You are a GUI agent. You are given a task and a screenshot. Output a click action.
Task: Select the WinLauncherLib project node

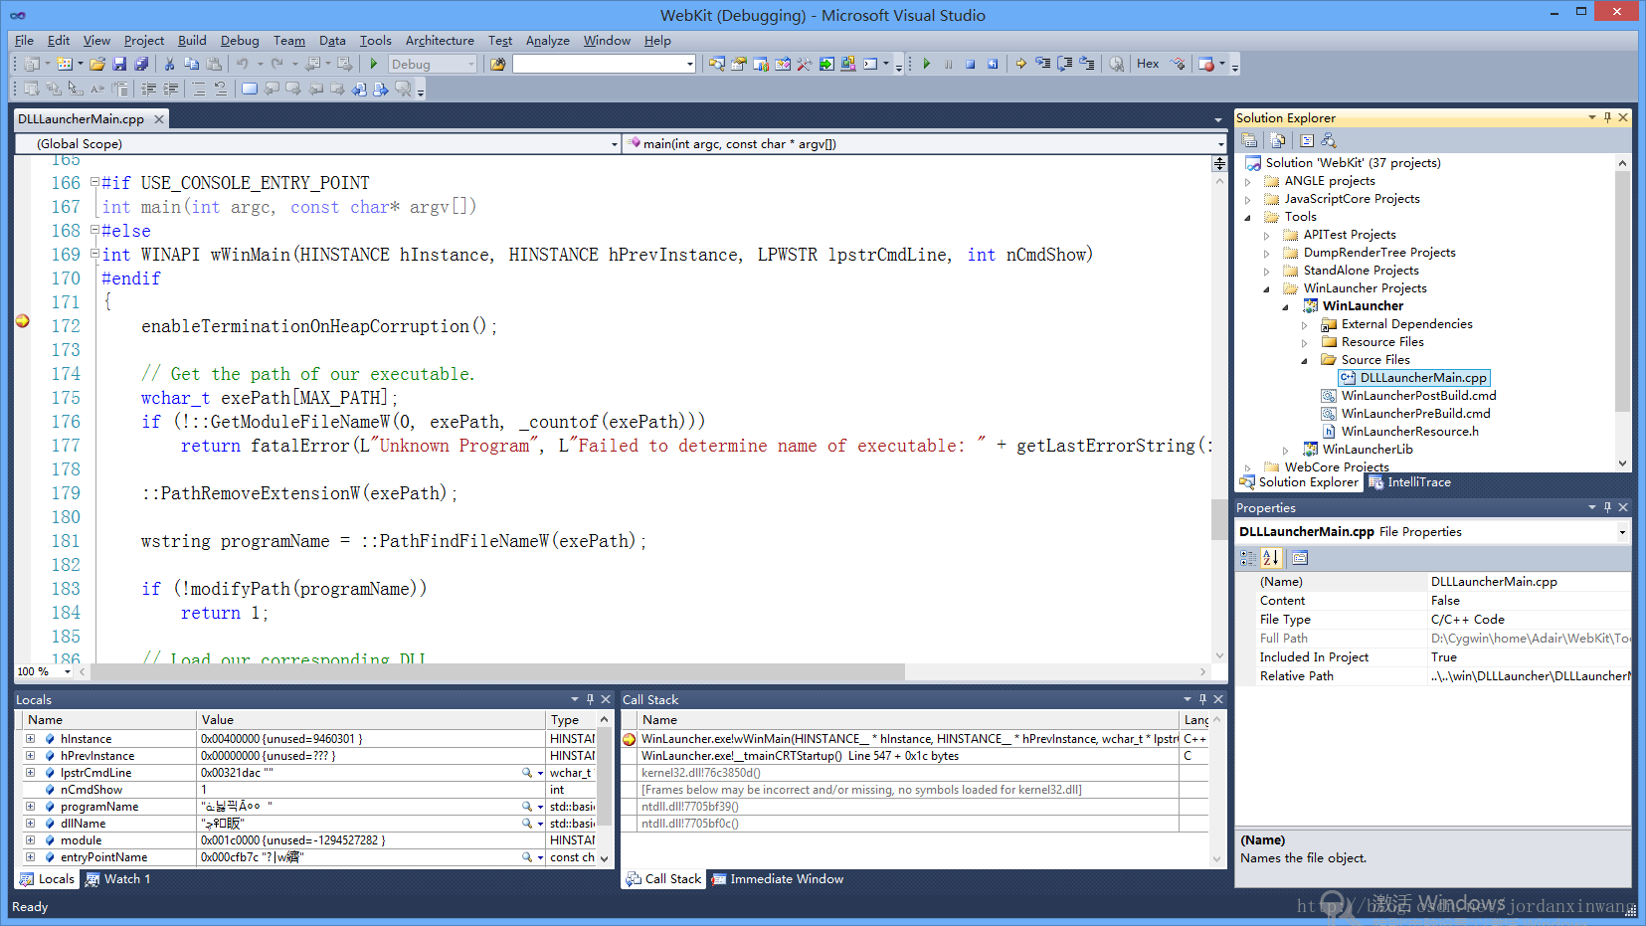click(x=1368, y=450)
